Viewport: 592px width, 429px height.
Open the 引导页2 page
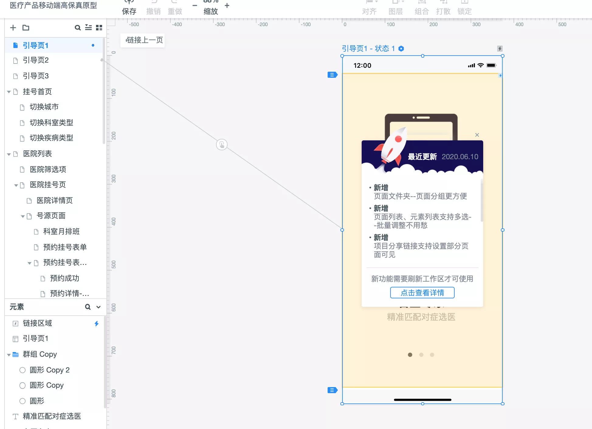(36, 60)
